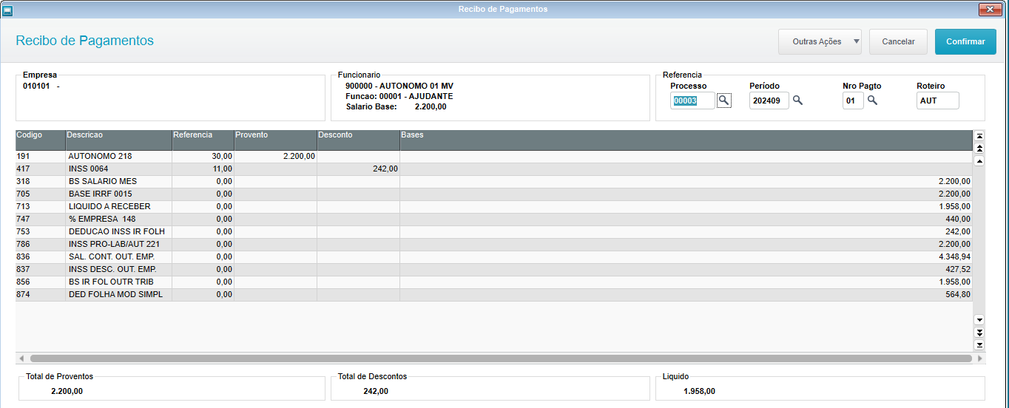Image resolution: width=1009 pixels, height=408 pixels.
Task: Select the LIQUIDO A RECEBER row
Action: (494, 207)
